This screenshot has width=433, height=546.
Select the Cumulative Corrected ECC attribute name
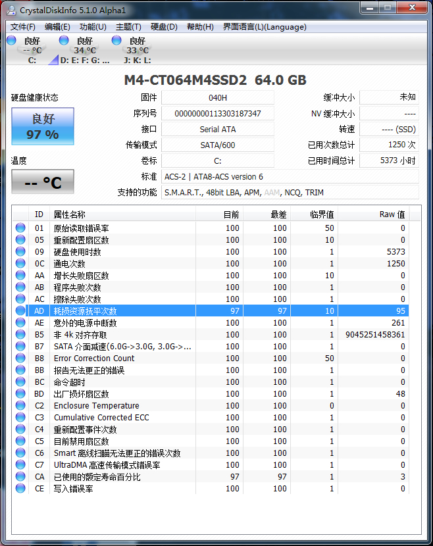[101, 418]
